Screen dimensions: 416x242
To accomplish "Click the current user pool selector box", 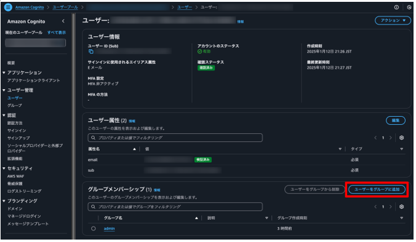I will pos(35,43).
